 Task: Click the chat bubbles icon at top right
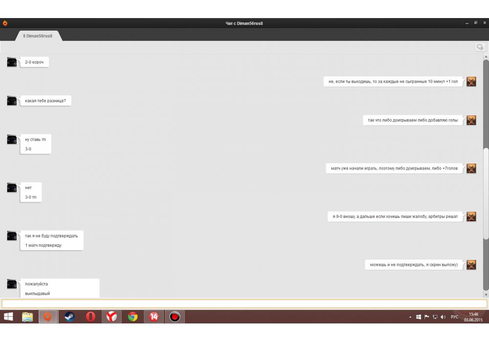480,47
